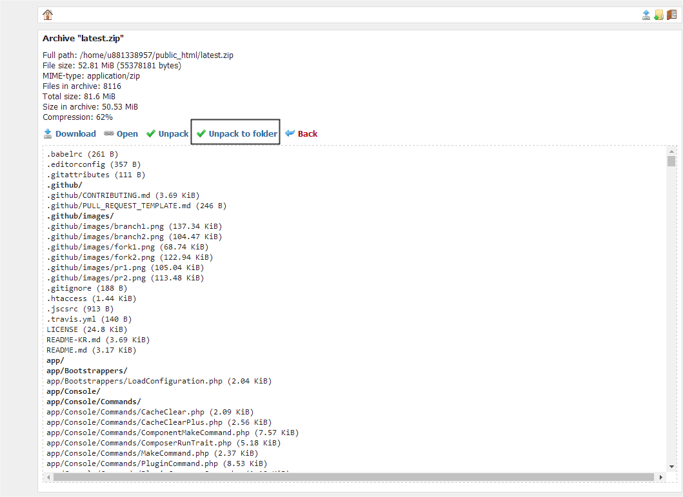This screenshot has height=497, width=683.
Task: Click the logout door icon
Action: pyautogui.click(x=671, y=15)
